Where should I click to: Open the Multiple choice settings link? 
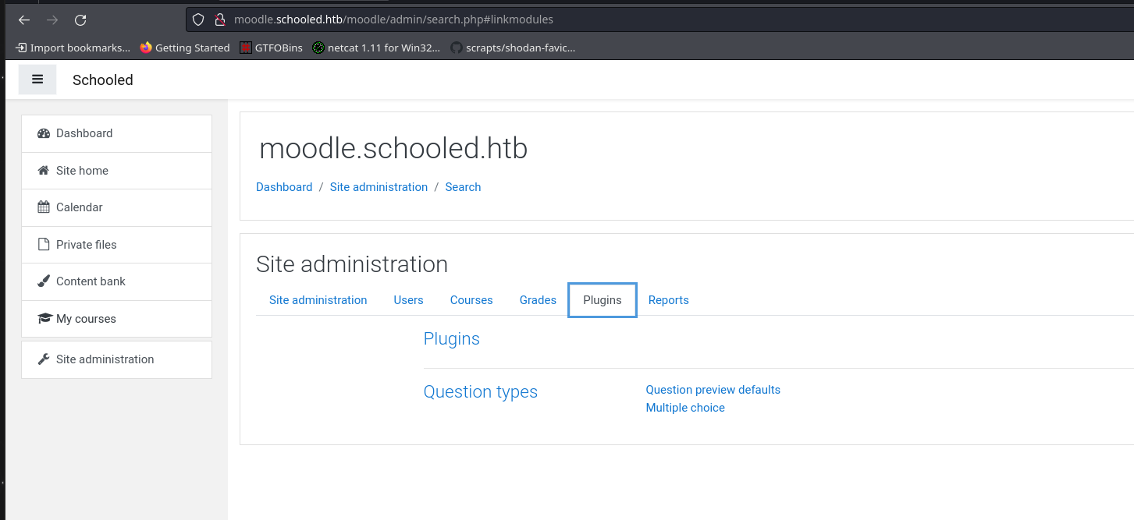point(685,408)
